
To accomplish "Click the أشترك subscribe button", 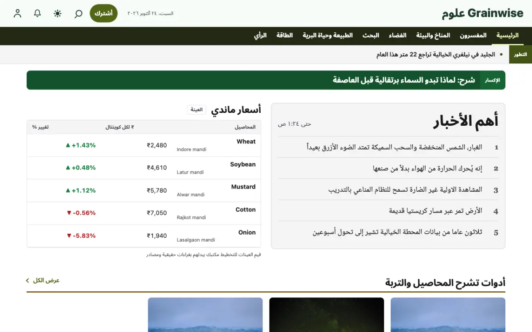I will click(104, 13).
